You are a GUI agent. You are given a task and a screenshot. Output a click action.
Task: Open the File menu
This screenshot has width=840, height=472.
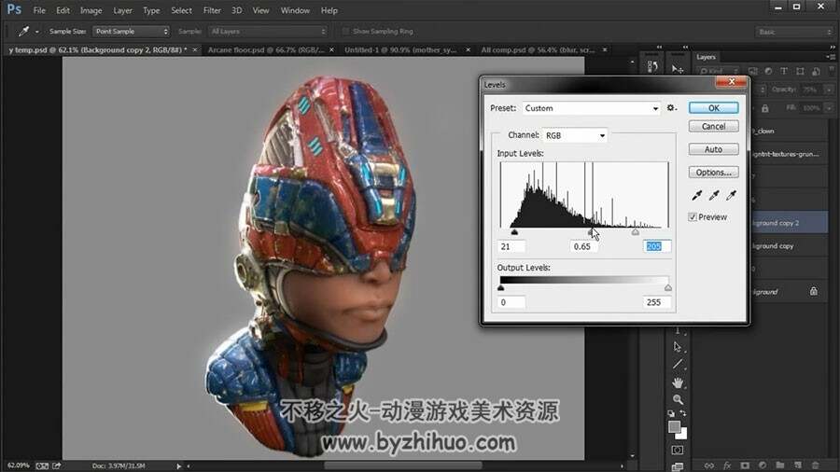coord(39,10)
